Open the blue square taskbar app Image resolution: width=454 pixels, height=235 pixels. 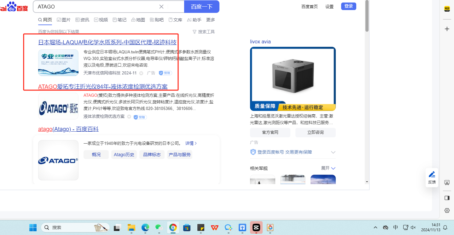tap(242, 227)
